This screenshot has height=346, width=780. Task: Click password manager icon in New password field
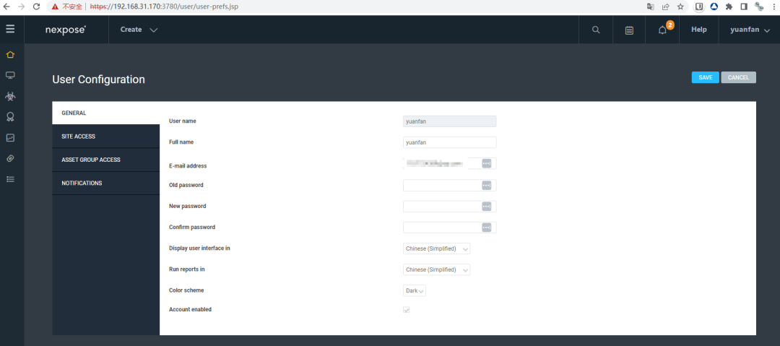coord(487,206)
